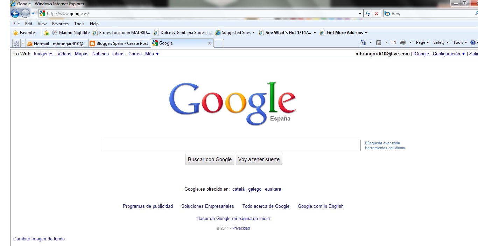478x246 pixels.
Task: Click the Add to Favorites Bar star icon
Action: pos(47,33)
